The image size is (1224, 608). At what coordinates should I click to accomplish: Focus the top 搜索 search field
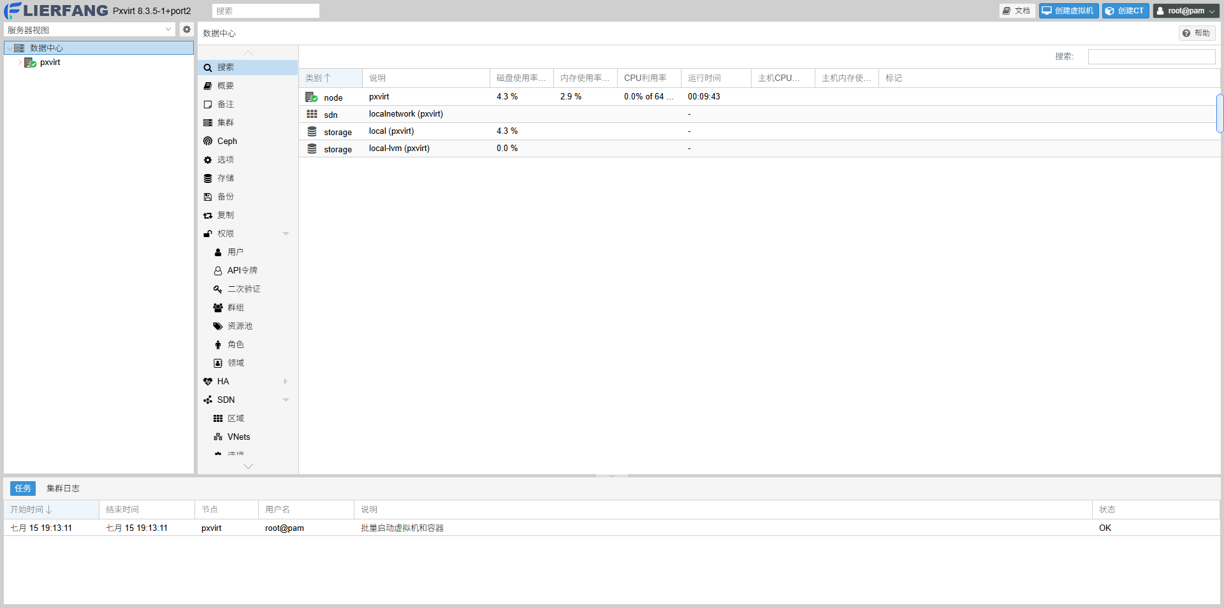pos(265,11)
